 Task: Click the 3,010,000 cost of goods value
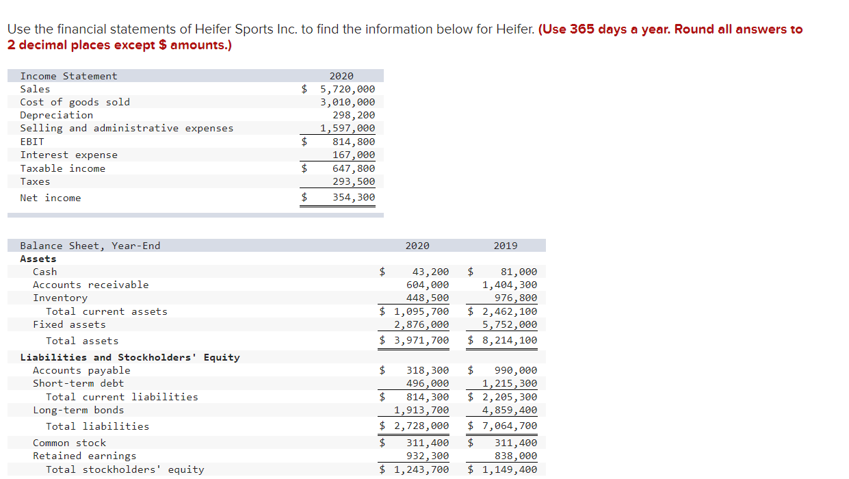[x=348, y=102]
